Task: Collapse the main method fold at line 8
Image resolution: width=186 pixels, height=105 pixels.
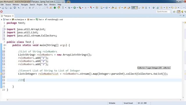Action: point(6,45)
